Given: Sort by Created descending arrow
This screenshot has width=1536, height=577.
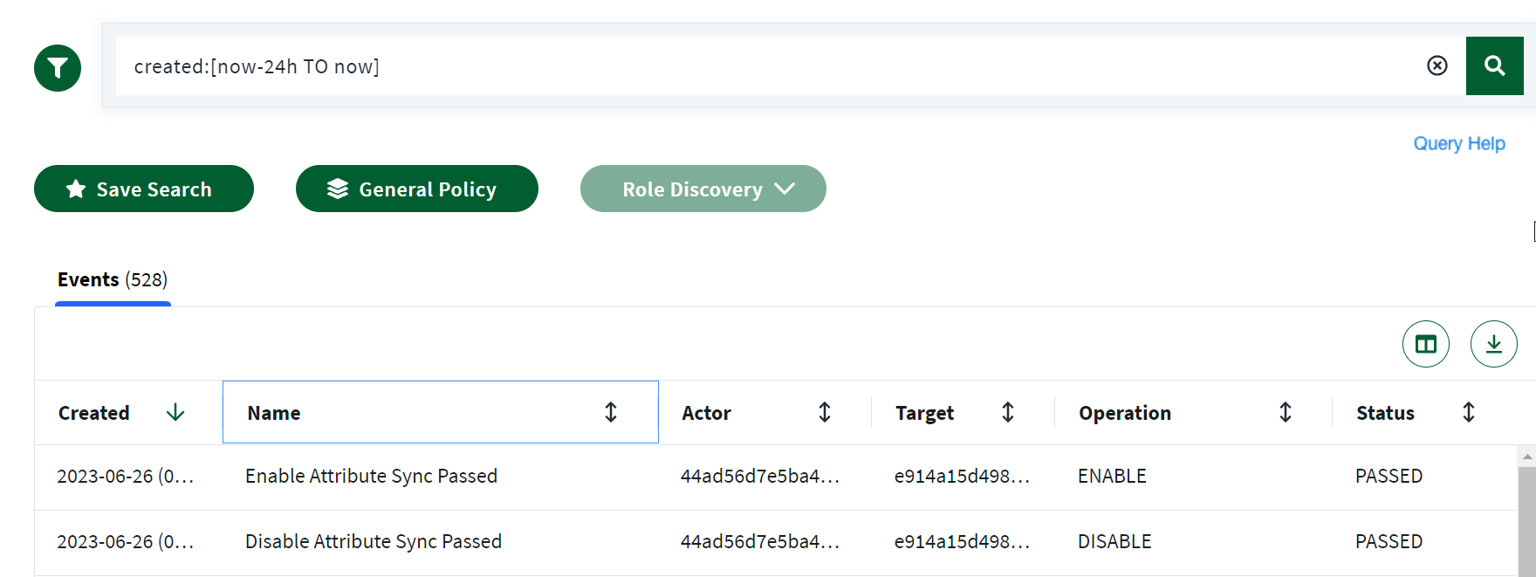Looking at the screenshot, I should point(175,412).
